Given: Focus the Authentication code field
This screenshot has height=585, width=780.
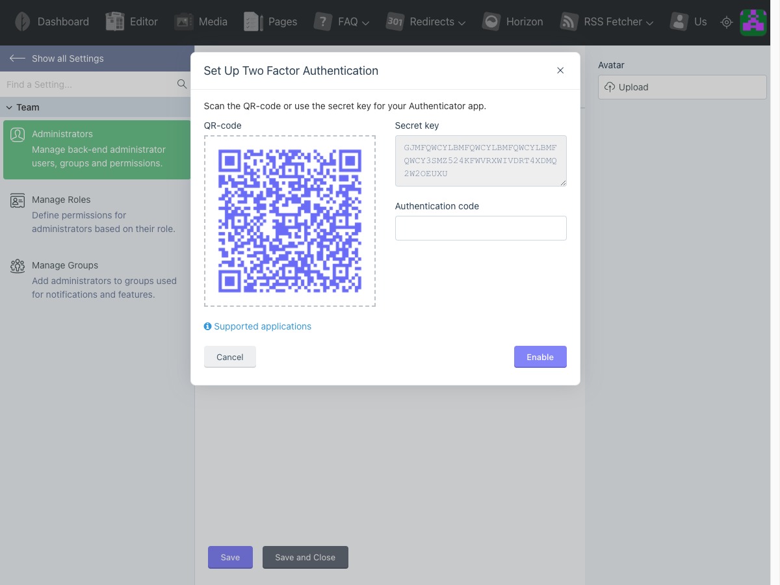Looking at the screenshot, I should click(x=481, y=228).
